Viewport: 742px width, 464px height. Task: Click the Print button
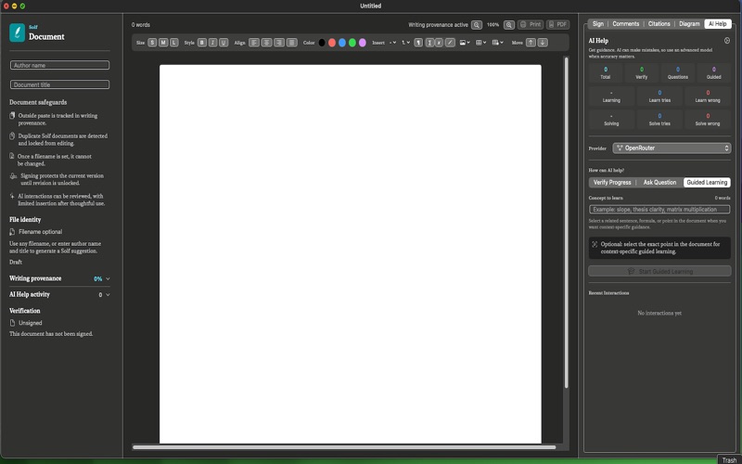[x=531, y=25]
